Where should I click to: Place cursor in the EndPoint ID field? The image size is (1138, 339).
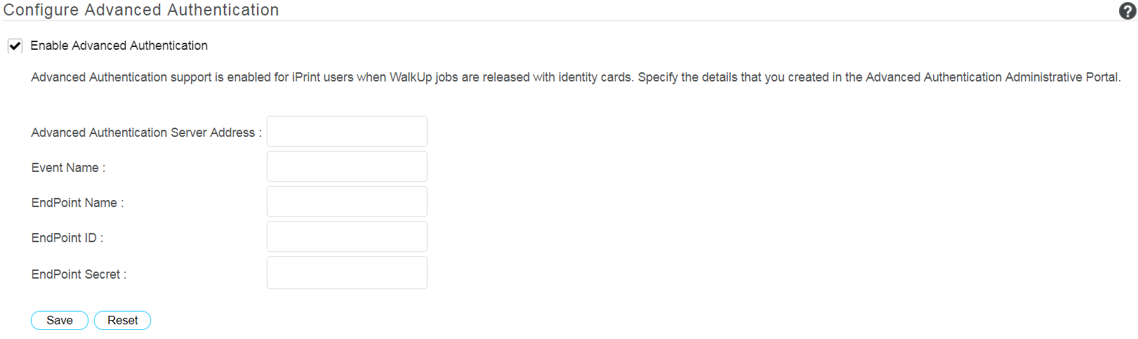[x=347, y=237]
